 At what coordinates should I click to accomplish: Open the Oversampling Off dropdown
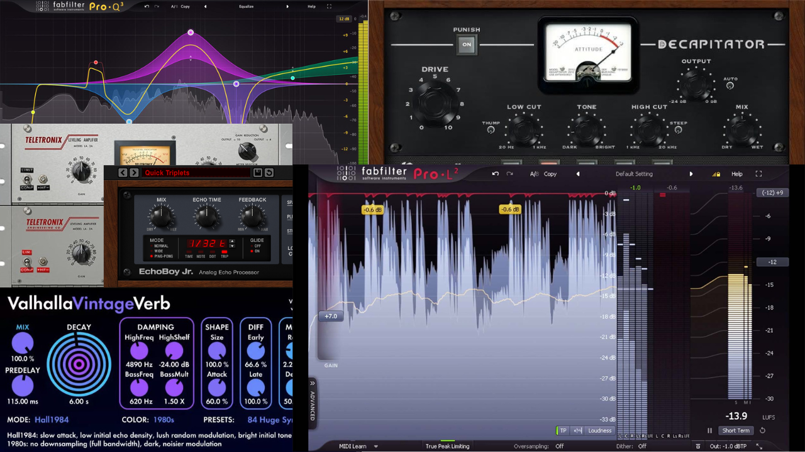point(559,446)
